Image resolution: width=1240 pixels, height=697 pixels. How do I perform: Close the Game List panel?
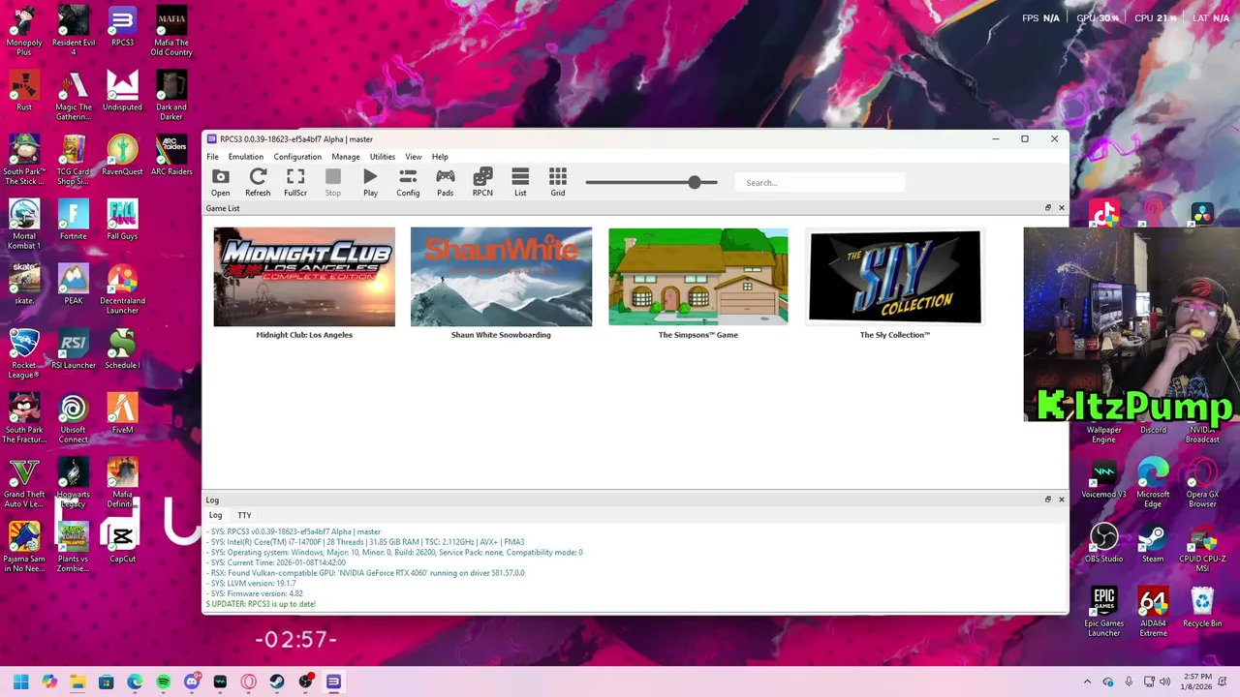1061,208
